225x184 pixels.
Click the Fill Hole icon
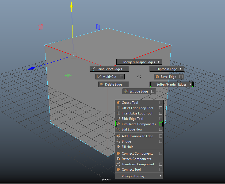118,147
